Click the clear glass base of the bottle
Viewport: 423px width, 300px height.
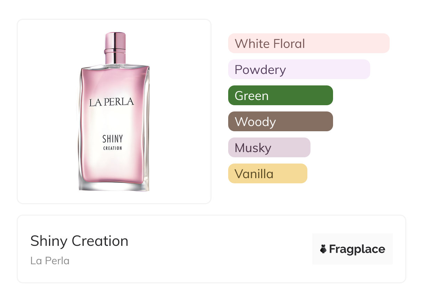point(114,187)
